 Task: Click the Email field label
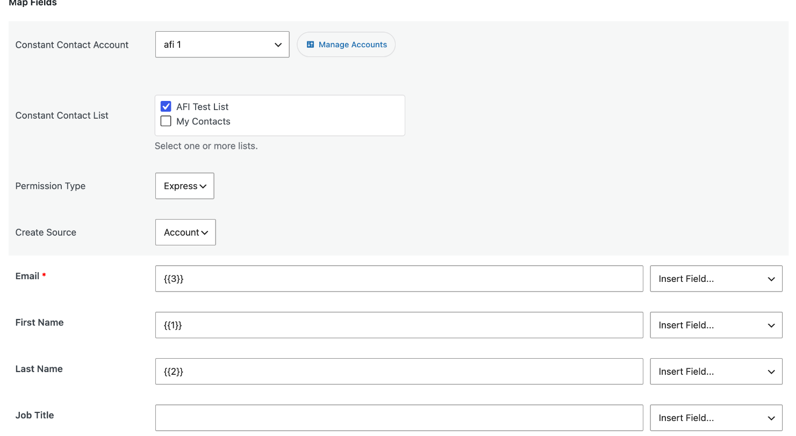coord(27,276)
